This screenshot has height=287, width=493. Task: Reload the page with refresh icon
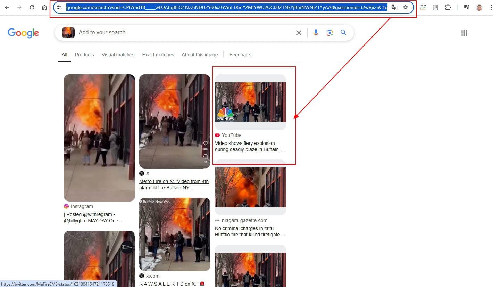(x=32, y=7)
